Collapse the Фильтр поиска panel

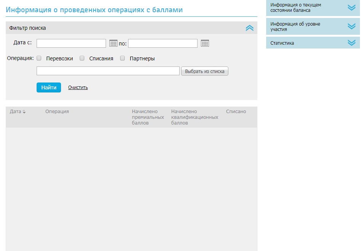click(249, 28)
